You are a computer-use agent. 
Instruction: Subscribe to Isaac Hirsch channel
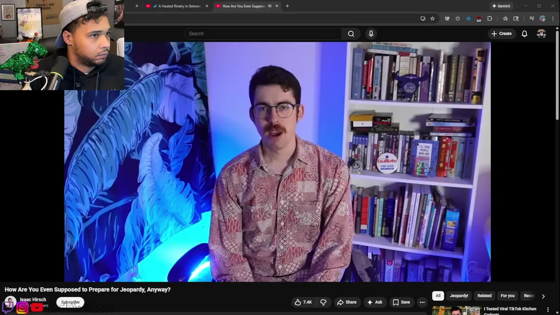tap(70, 302)
